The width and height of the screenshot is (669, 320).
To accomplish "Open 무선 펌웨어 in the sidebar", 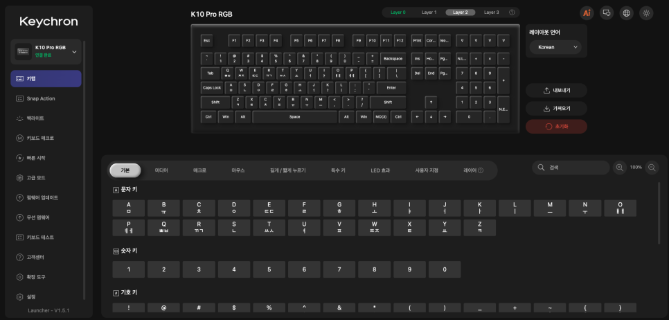I will 46,217.
